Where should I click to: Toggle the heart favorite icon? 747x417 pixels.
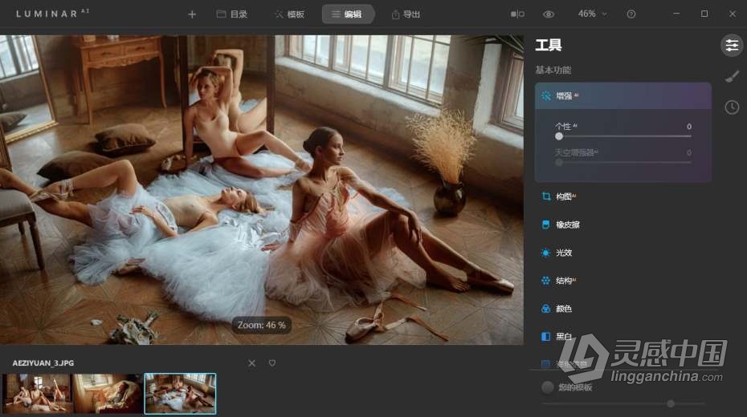272,363
